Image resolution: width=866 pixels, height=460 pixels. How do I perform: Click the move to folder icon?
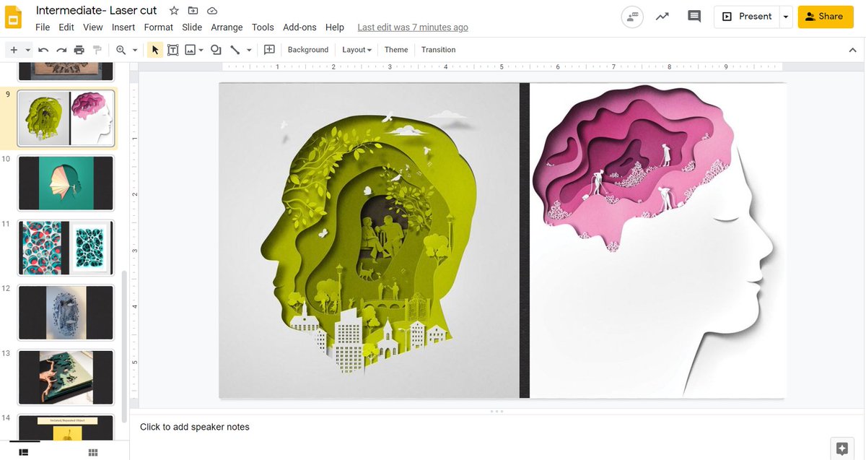pyautogui.click(x=193, y=11)
